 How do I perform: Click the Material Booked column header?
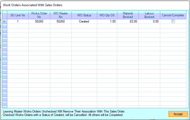pyautogui.click(x=128, y=15)
